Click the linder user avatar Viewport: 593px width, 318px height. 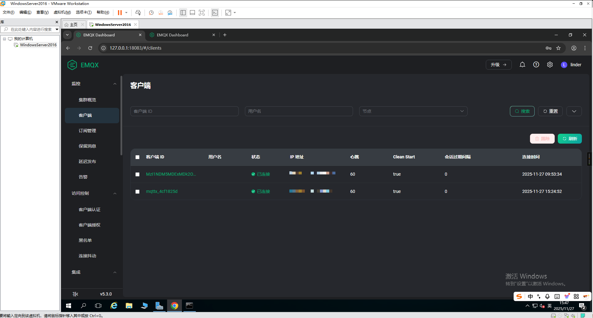[x=564, y=65]
